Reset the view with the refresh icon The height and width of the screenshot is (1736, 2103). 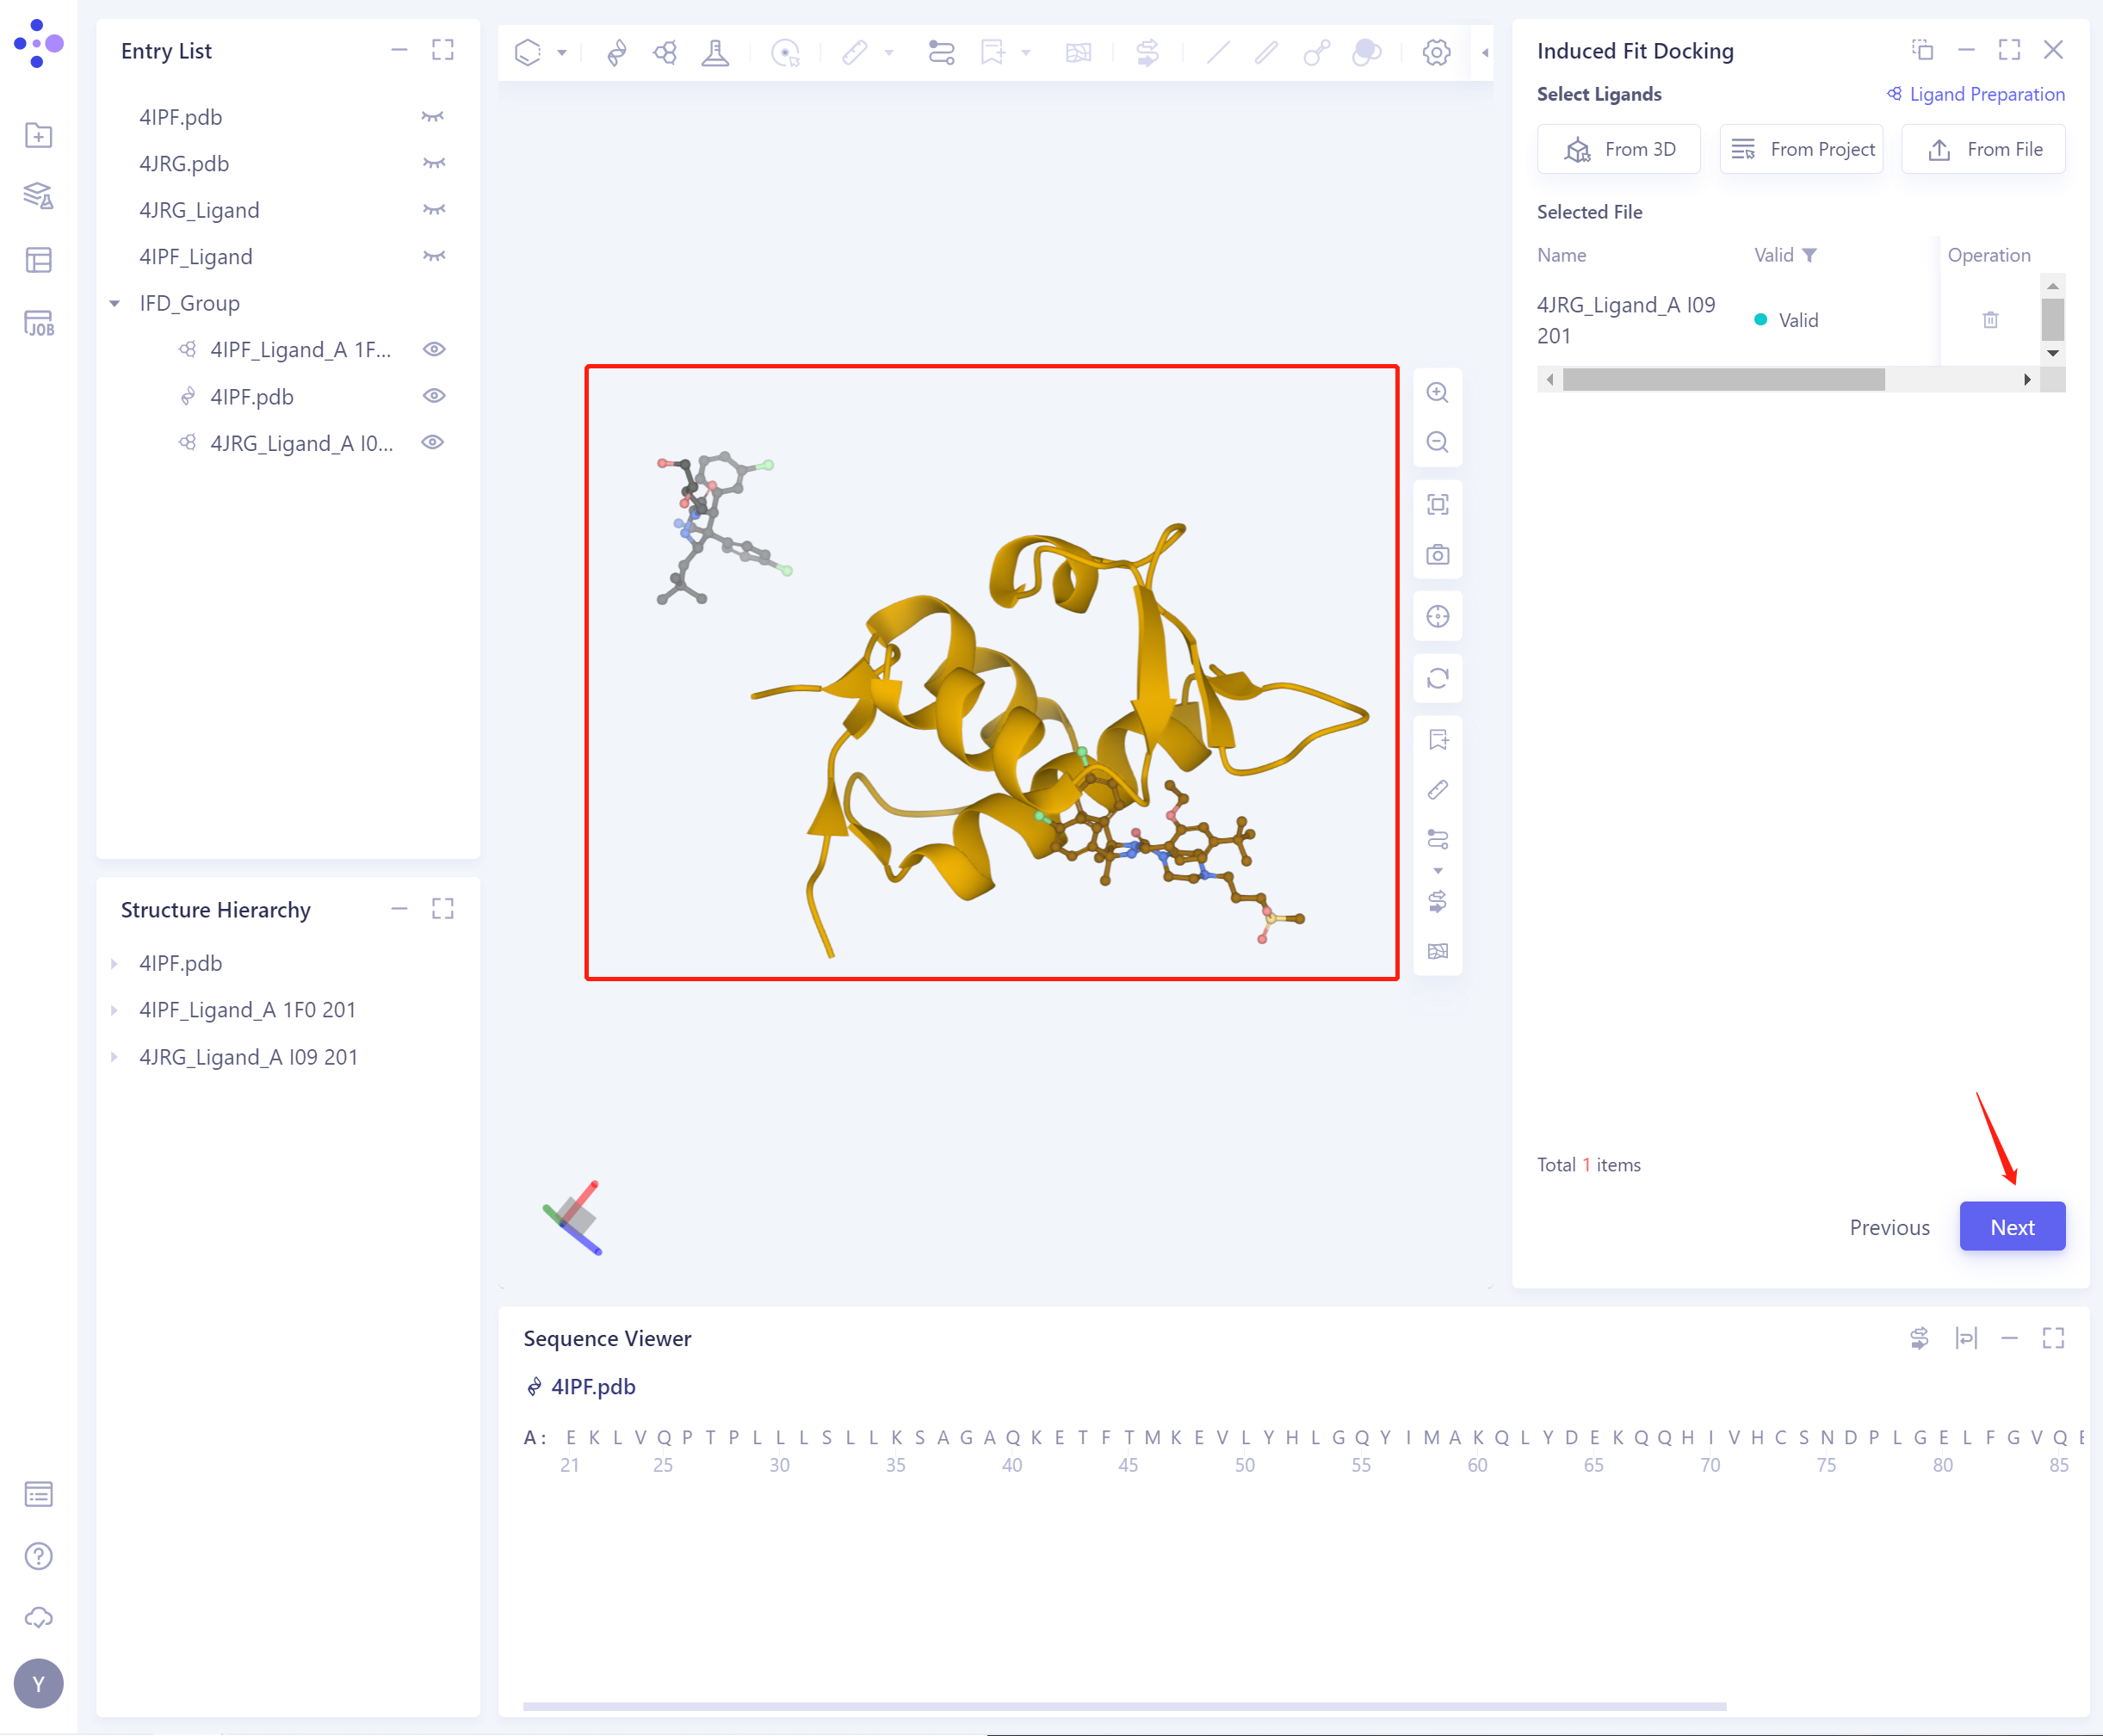[1437, 678]
